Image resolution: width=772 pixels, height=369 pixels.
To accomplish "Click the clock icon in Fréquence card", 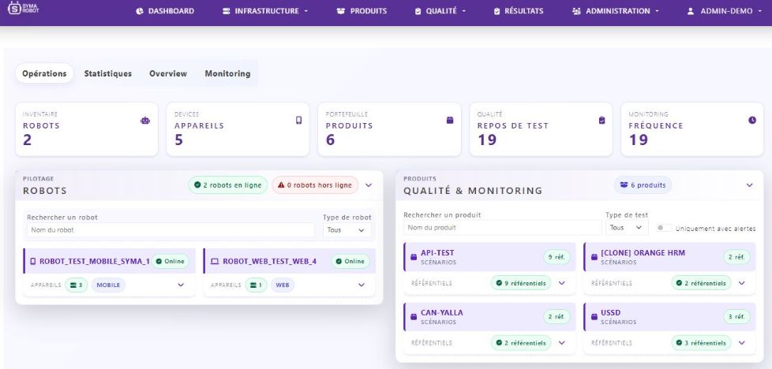I will (x=751, y=121).
